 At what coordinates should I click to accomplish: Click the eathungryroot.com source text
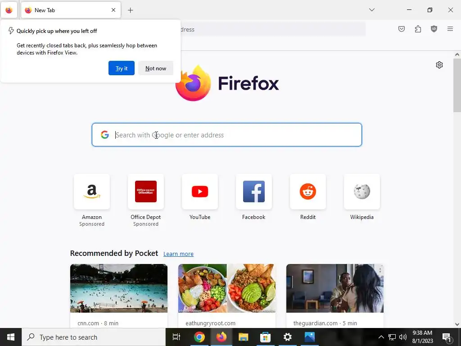(210, 323)
